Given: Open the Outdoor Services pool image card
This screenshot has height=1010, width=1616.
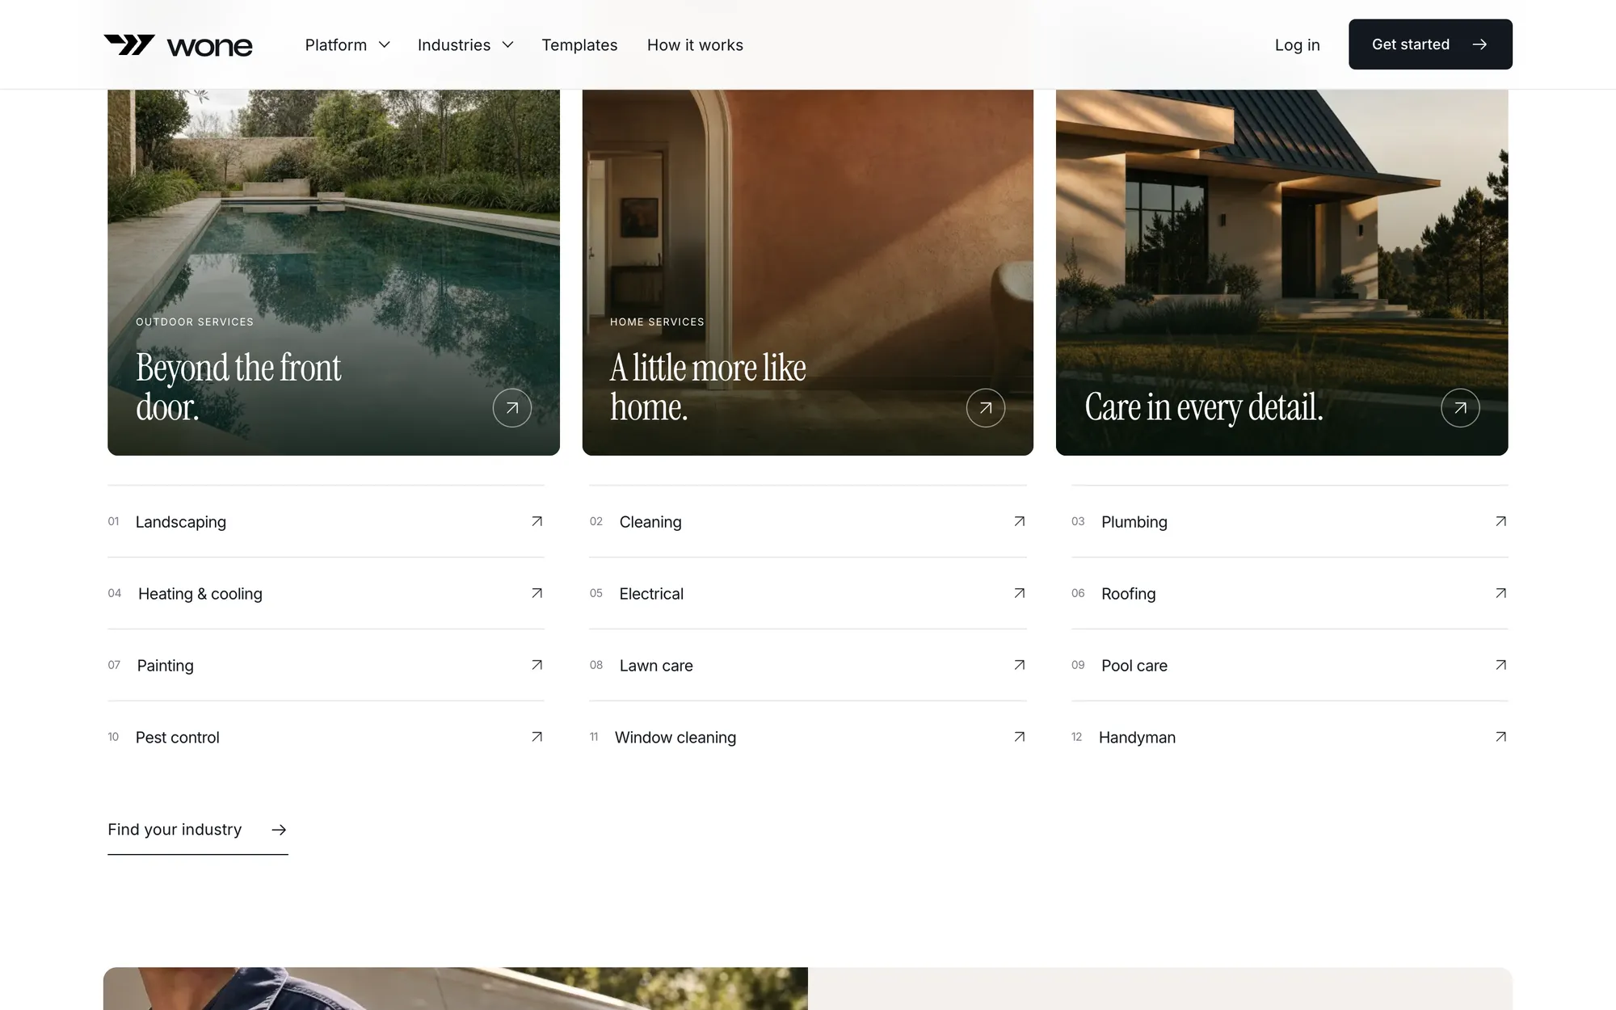Looking at the screenshot, I should click(334, 272).
